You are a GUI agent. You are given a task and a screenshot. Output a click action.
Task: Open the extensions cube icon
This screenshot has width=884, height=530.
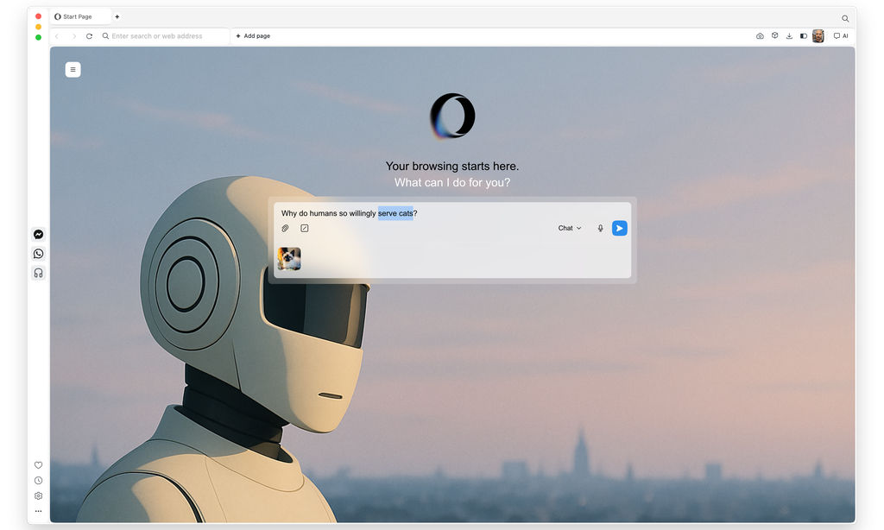[x=774, y=36]
